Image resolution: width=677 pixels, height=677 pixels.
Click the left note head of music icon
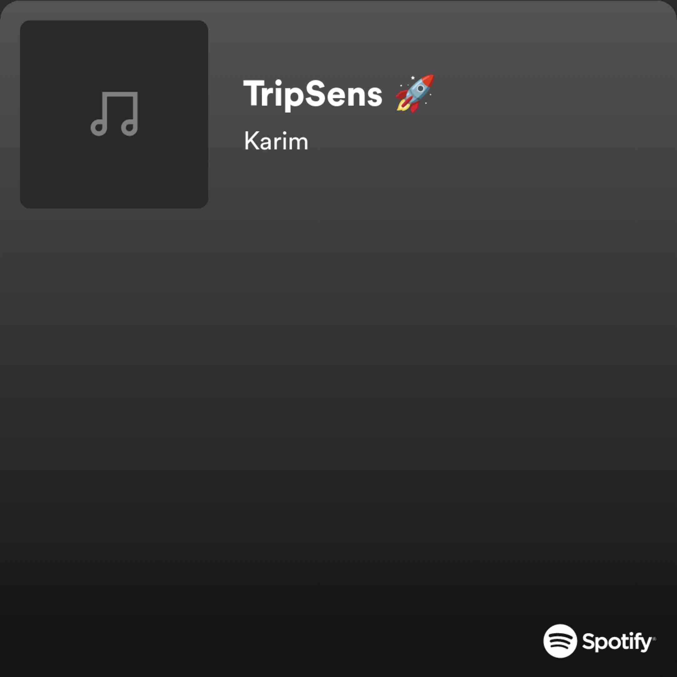point(99,128)
